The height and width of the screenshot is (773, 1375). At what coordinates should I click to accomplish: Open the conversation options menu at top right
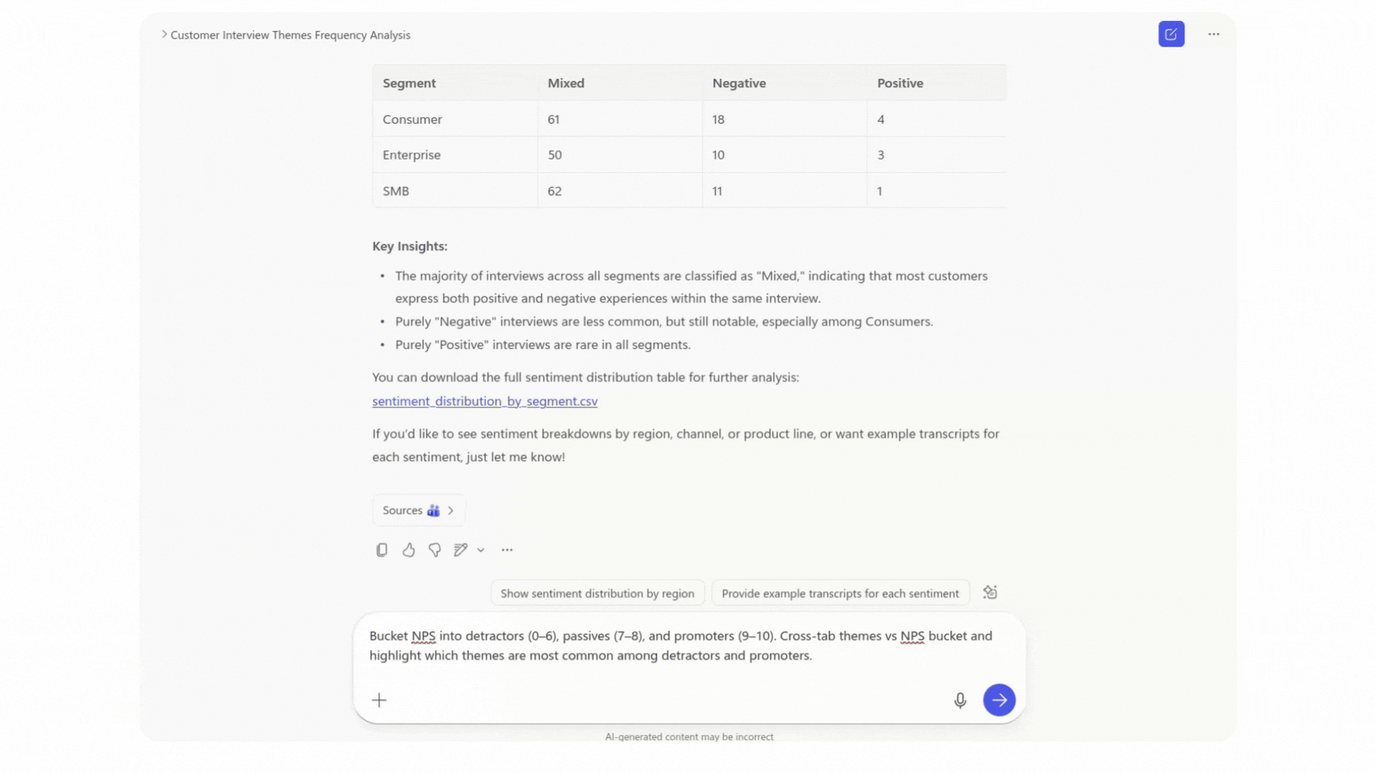[1214, 34]
